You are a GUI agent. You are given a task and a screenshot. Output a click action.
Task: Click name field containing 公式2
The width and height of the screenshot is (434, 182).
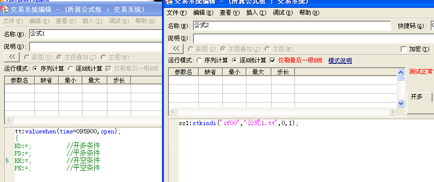[x=292, y=26]
